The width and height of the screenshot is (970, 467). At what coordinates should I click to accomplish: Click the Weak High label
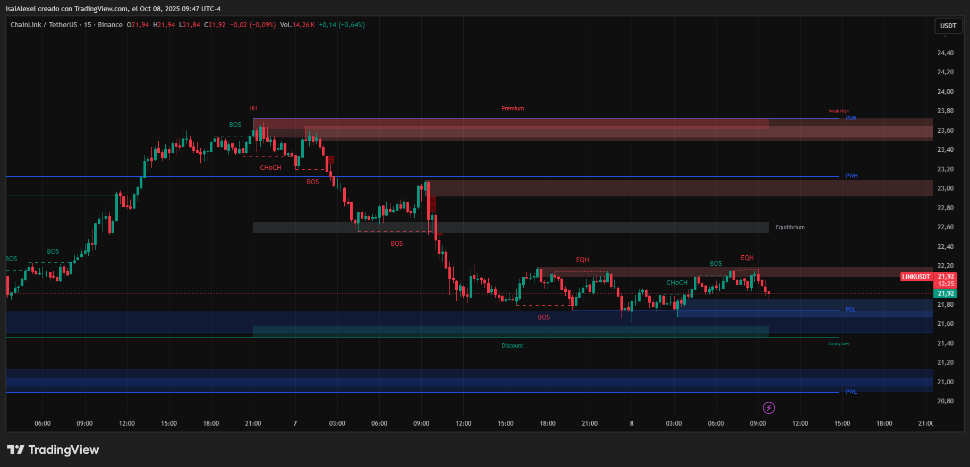coord(839,111)
